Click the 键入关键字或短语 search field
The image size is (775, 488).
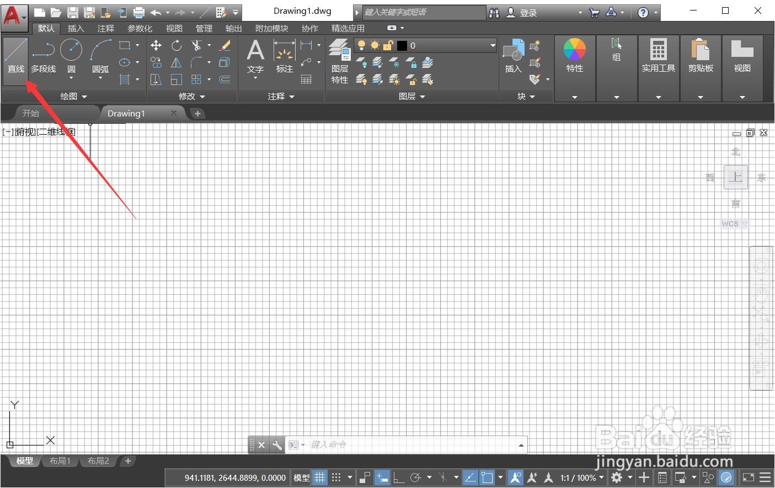point(424,12)
